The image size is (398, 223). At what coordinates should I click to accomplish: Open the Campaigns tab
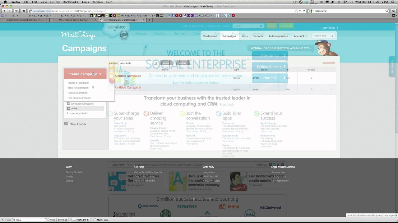pyautogui.click(x=229, y=36)
